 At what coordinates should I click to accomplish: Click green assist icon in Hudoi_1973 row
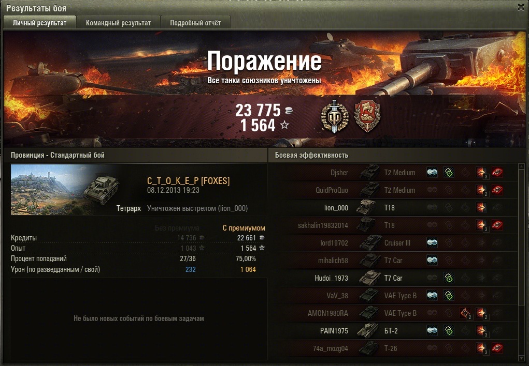pyautogui.click(x=449, y=278)
